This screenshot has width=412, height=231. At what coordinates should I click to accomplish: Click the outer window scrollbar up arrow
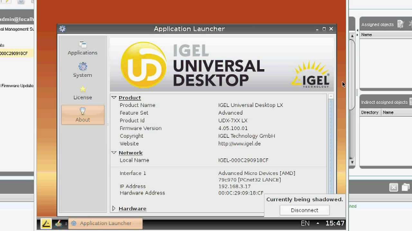(352, 35)
